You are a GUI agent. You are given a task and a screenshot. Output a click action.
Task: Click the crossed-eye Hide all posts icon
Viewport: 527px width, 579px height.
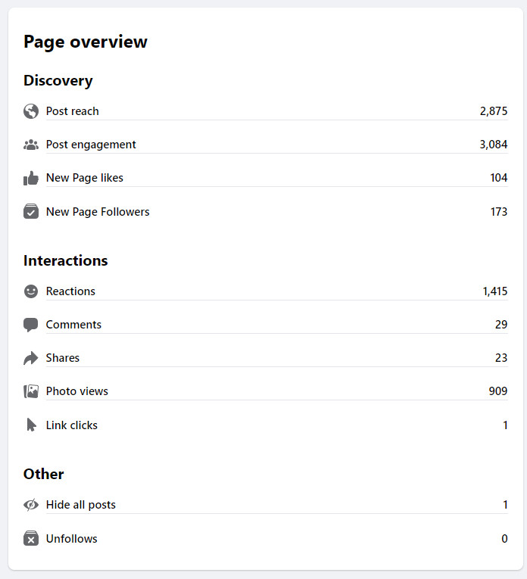[x=31, y=505]
